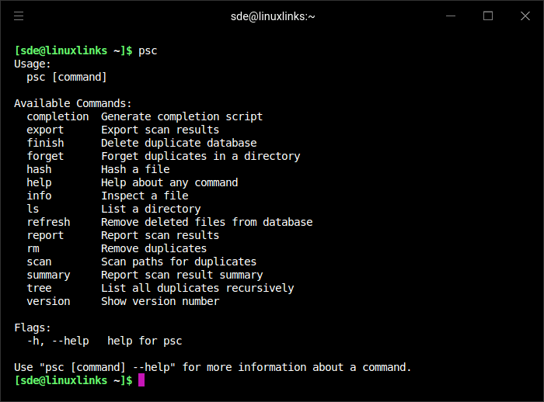Click the typed 'psc' command on the first line
The image size is (544, 402).
(x=148, y=50)
